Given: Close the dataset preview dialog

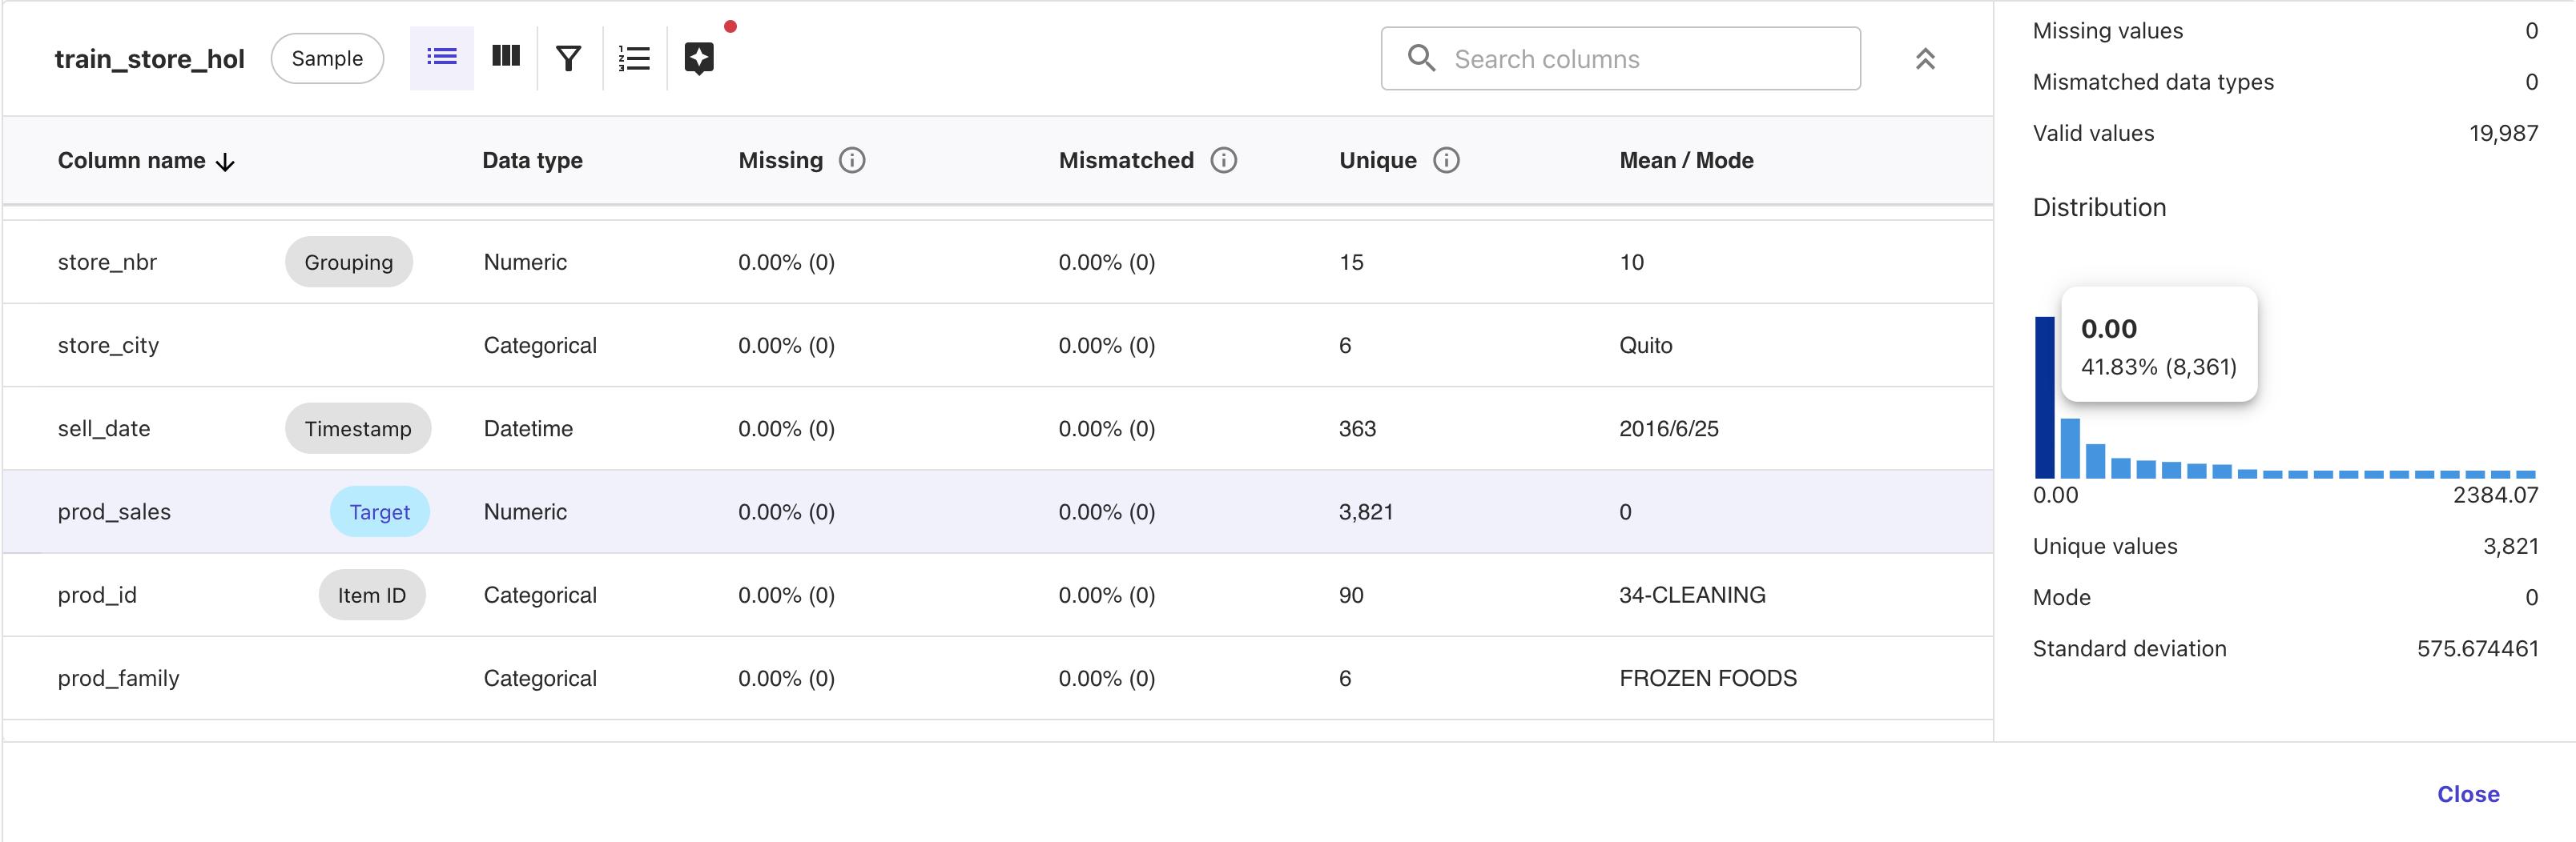Looking at the screenshot, I should click(x=2467, y=794).
